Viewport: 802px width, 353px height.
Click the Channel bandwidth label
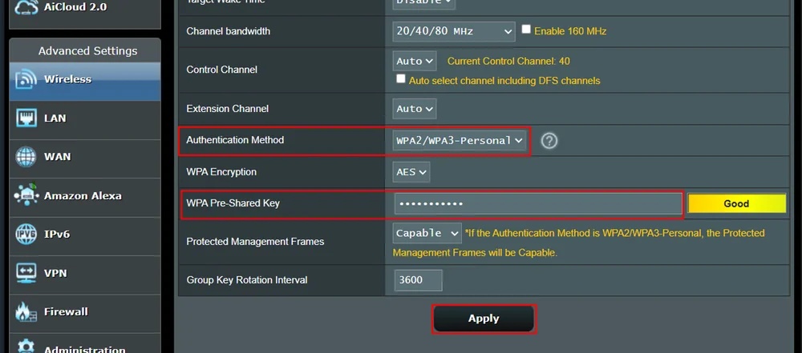[x=228, y=31]
